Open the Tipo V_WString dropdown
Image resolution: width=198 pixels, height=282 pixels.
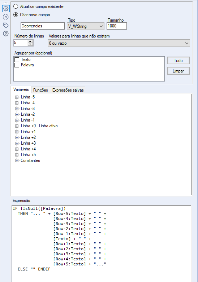pyautogui.click(x=86, y=26)
